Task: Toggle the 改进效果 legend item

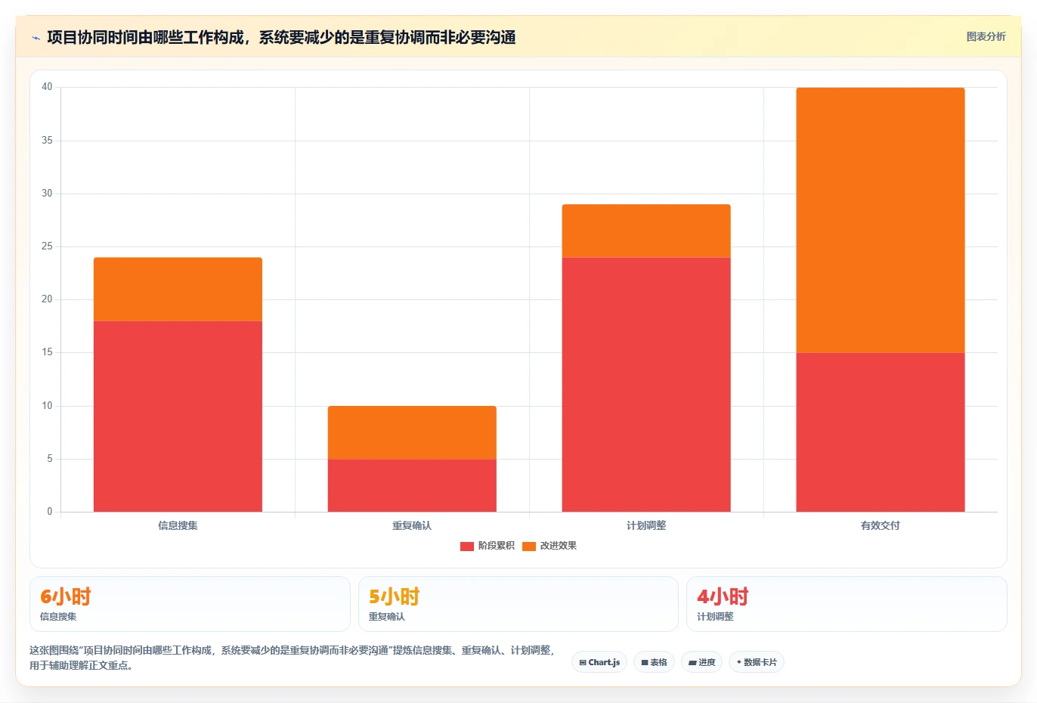Action: tap(549, 546)
